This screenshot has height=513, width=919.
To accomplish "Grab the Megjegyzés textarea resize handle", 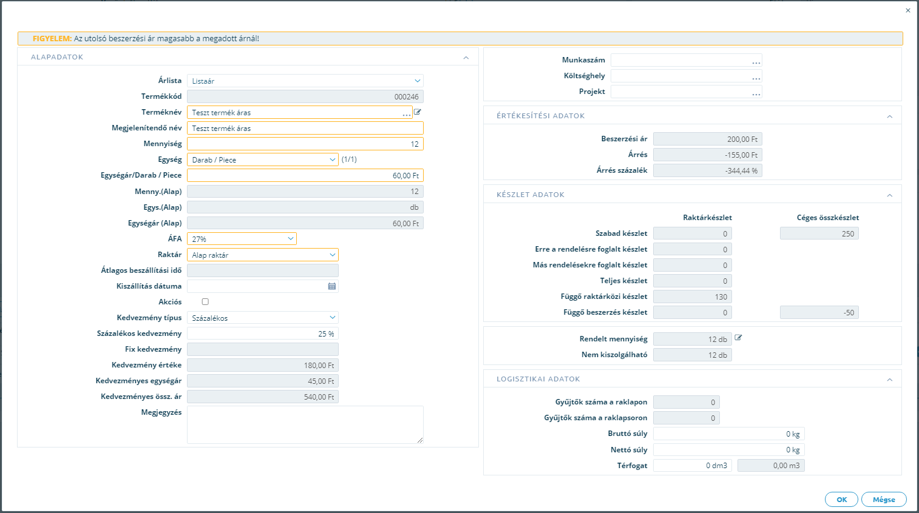I will point(420,440).
